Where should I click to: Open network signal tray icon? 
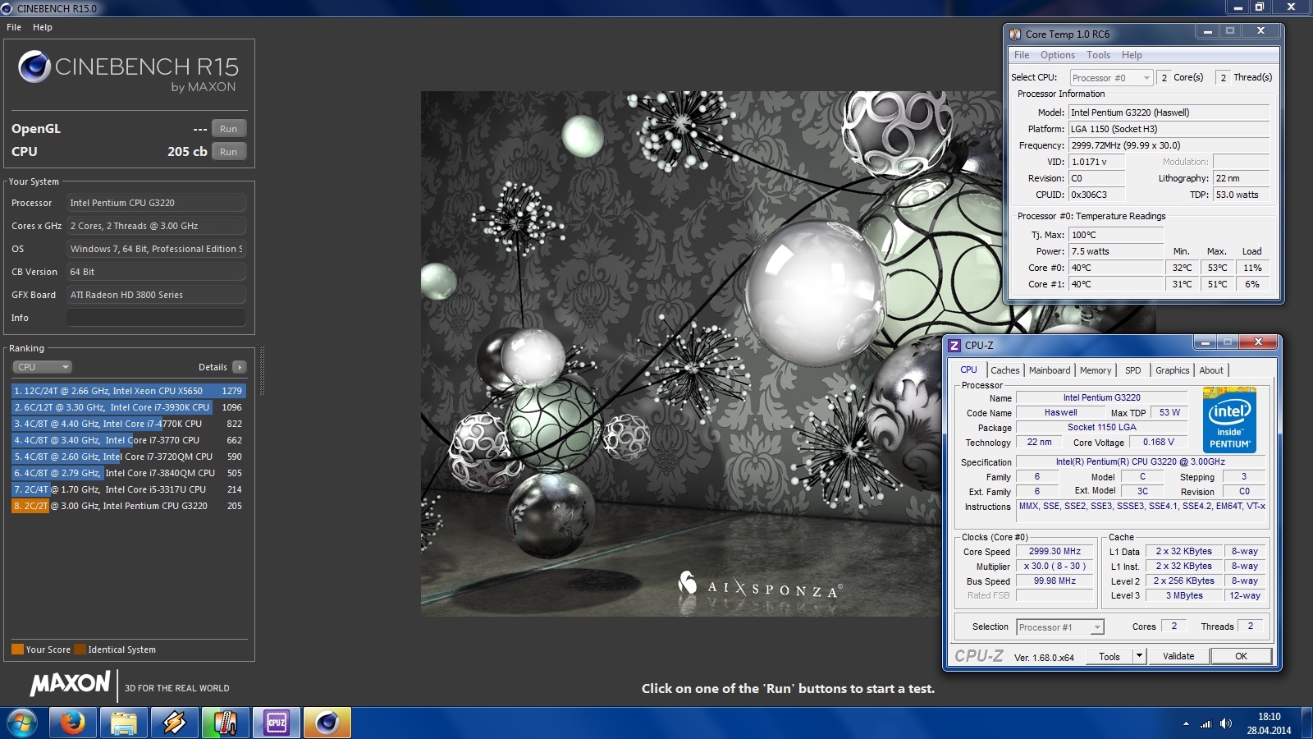point(1205,723)
